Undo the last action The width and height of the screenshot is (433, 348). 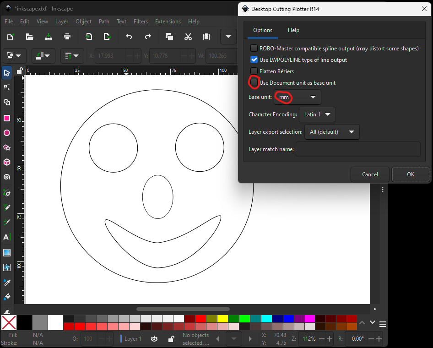click(129, 37)
